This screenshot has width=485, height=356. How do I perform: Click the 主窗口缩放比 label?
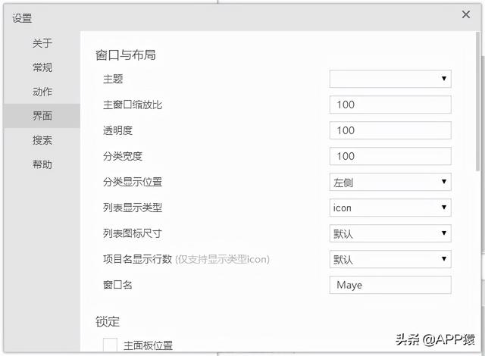[x=133, y=105]
